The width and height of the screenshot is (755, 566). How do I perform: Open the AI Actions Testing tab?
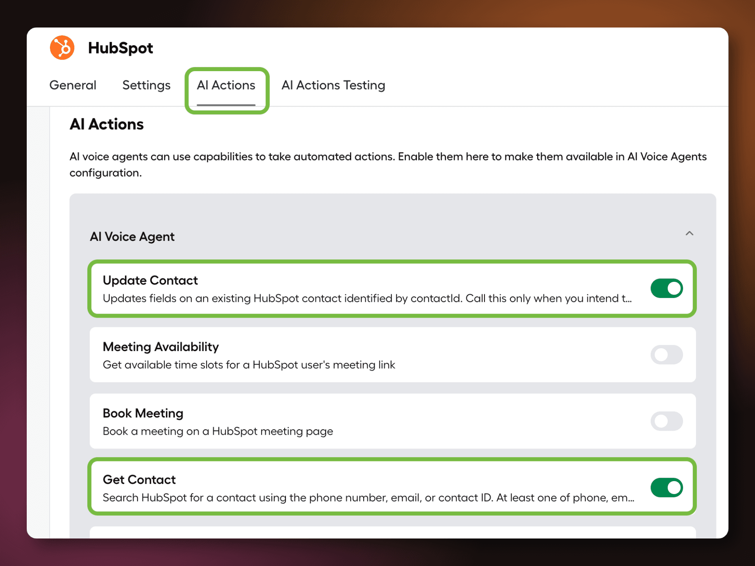click(x=333, y=85)
